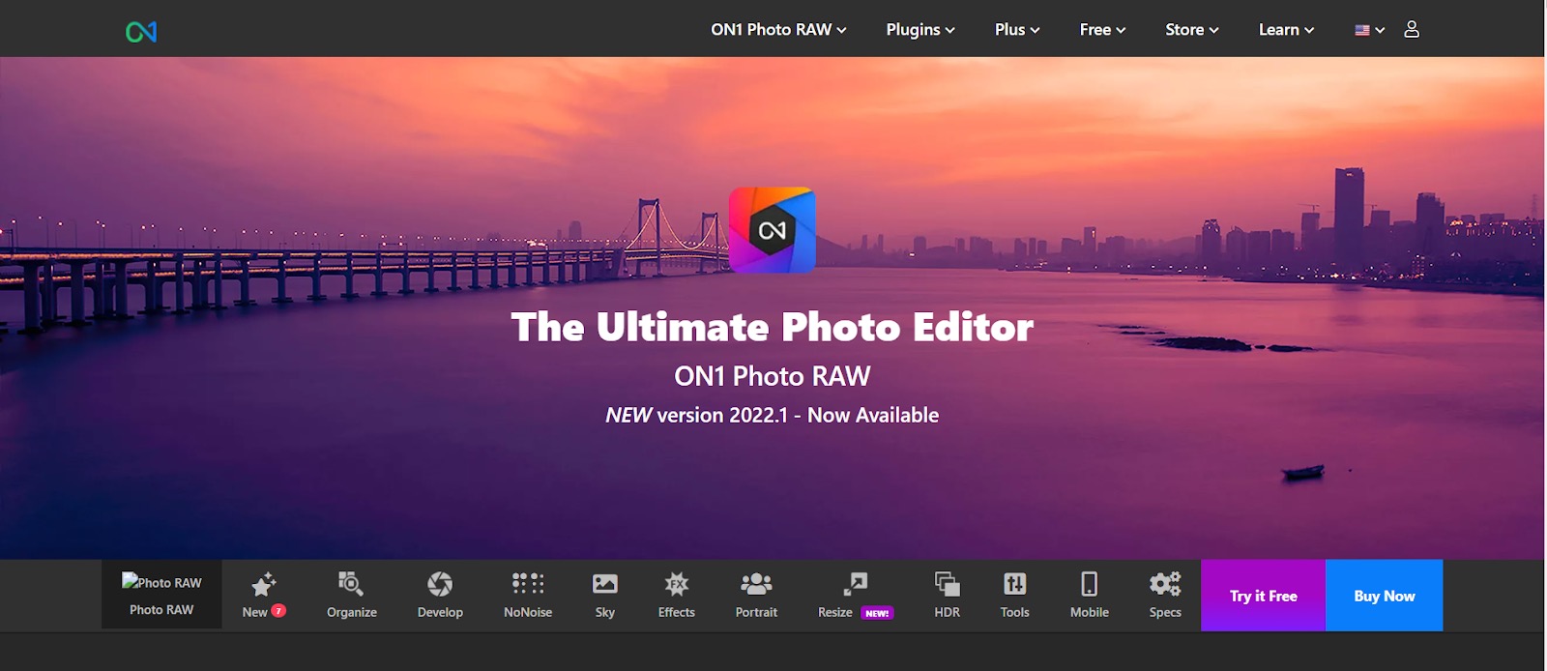Image resolution: width=1547 pixels, height=671 pixels.
Task: Open the Tools sliders icon
Action: [x=1015, y=583]
